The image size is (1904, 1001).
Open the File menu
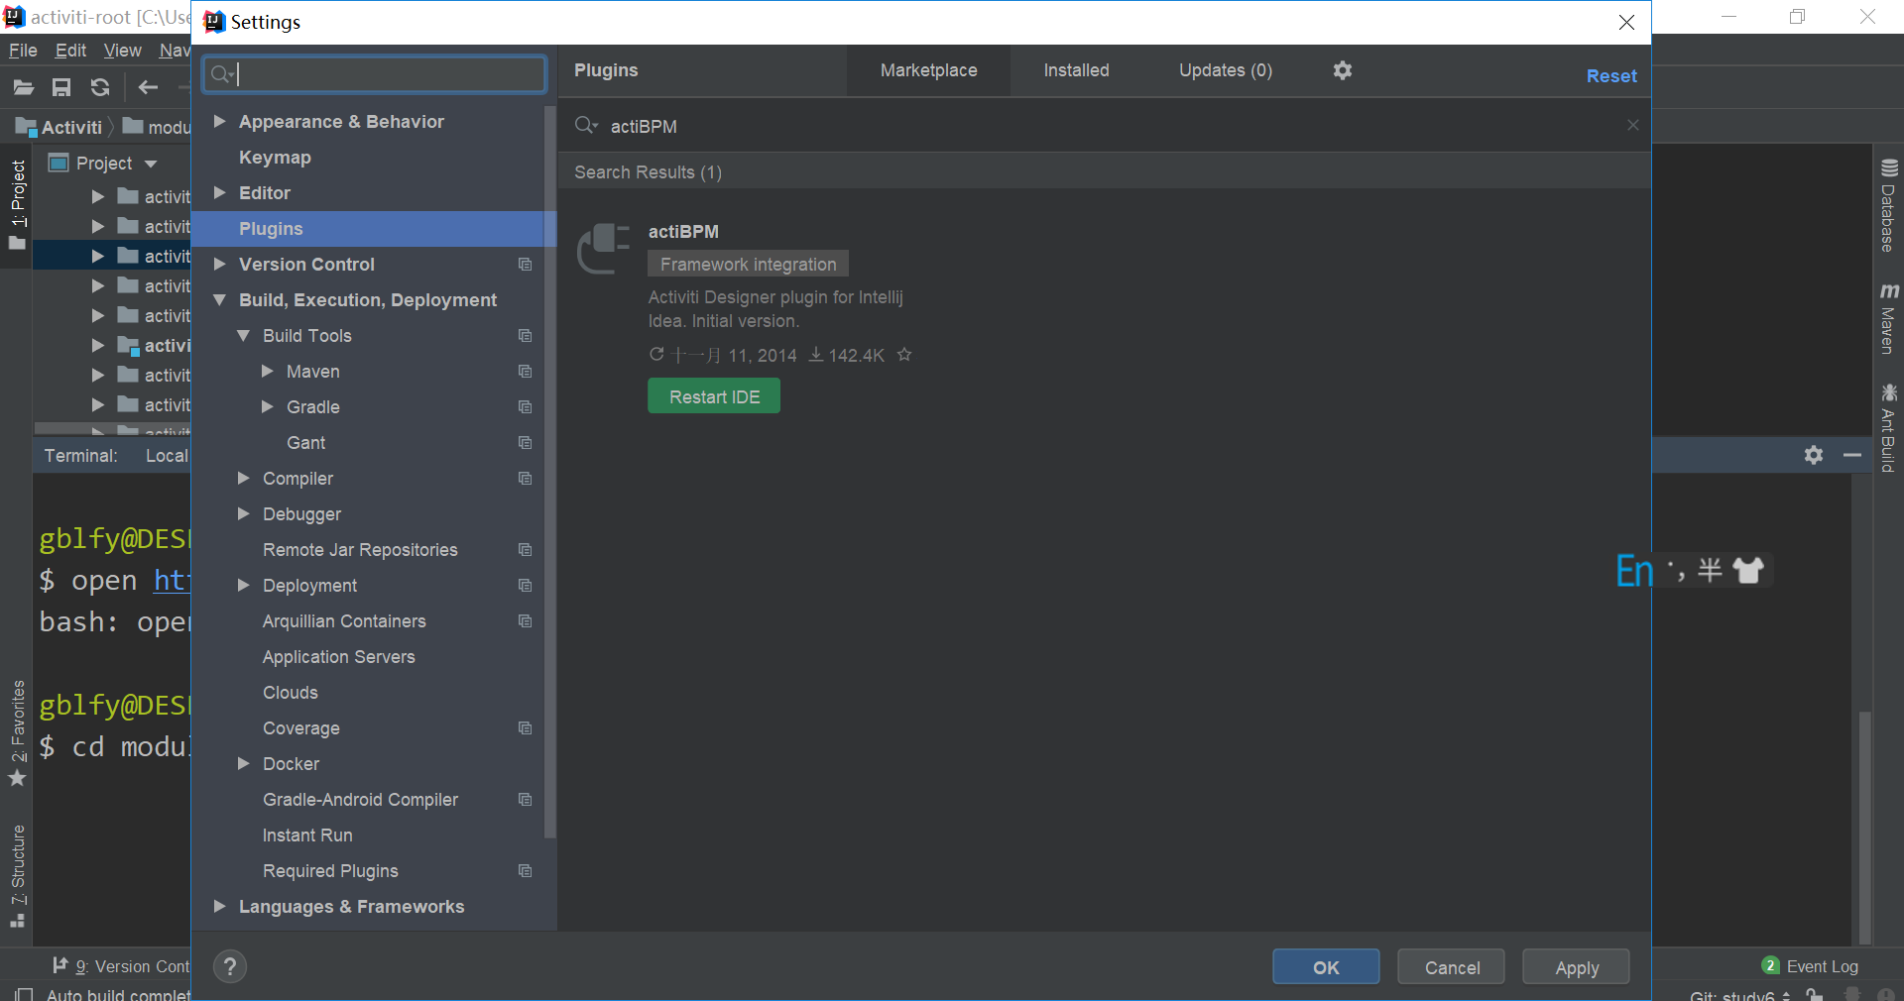point(23,51)
